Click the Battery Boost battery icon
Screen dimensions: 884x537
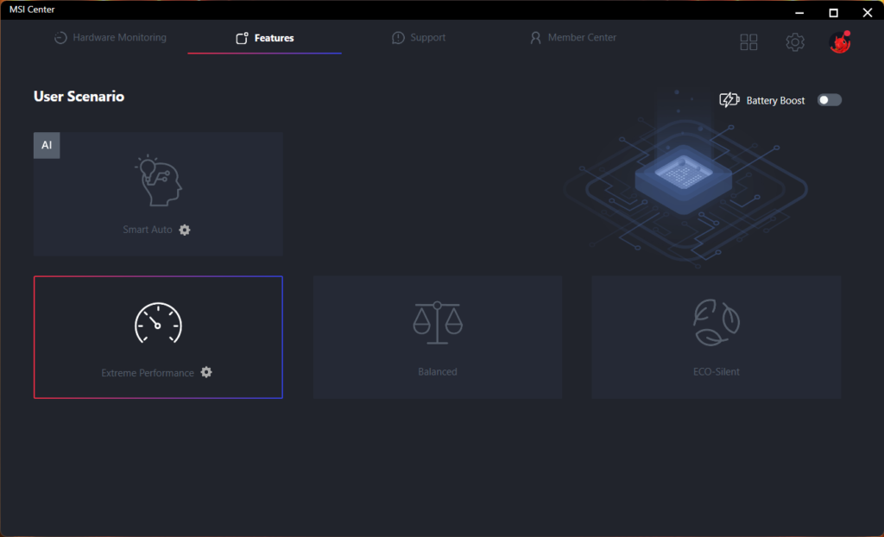click(x=729, y=100)
